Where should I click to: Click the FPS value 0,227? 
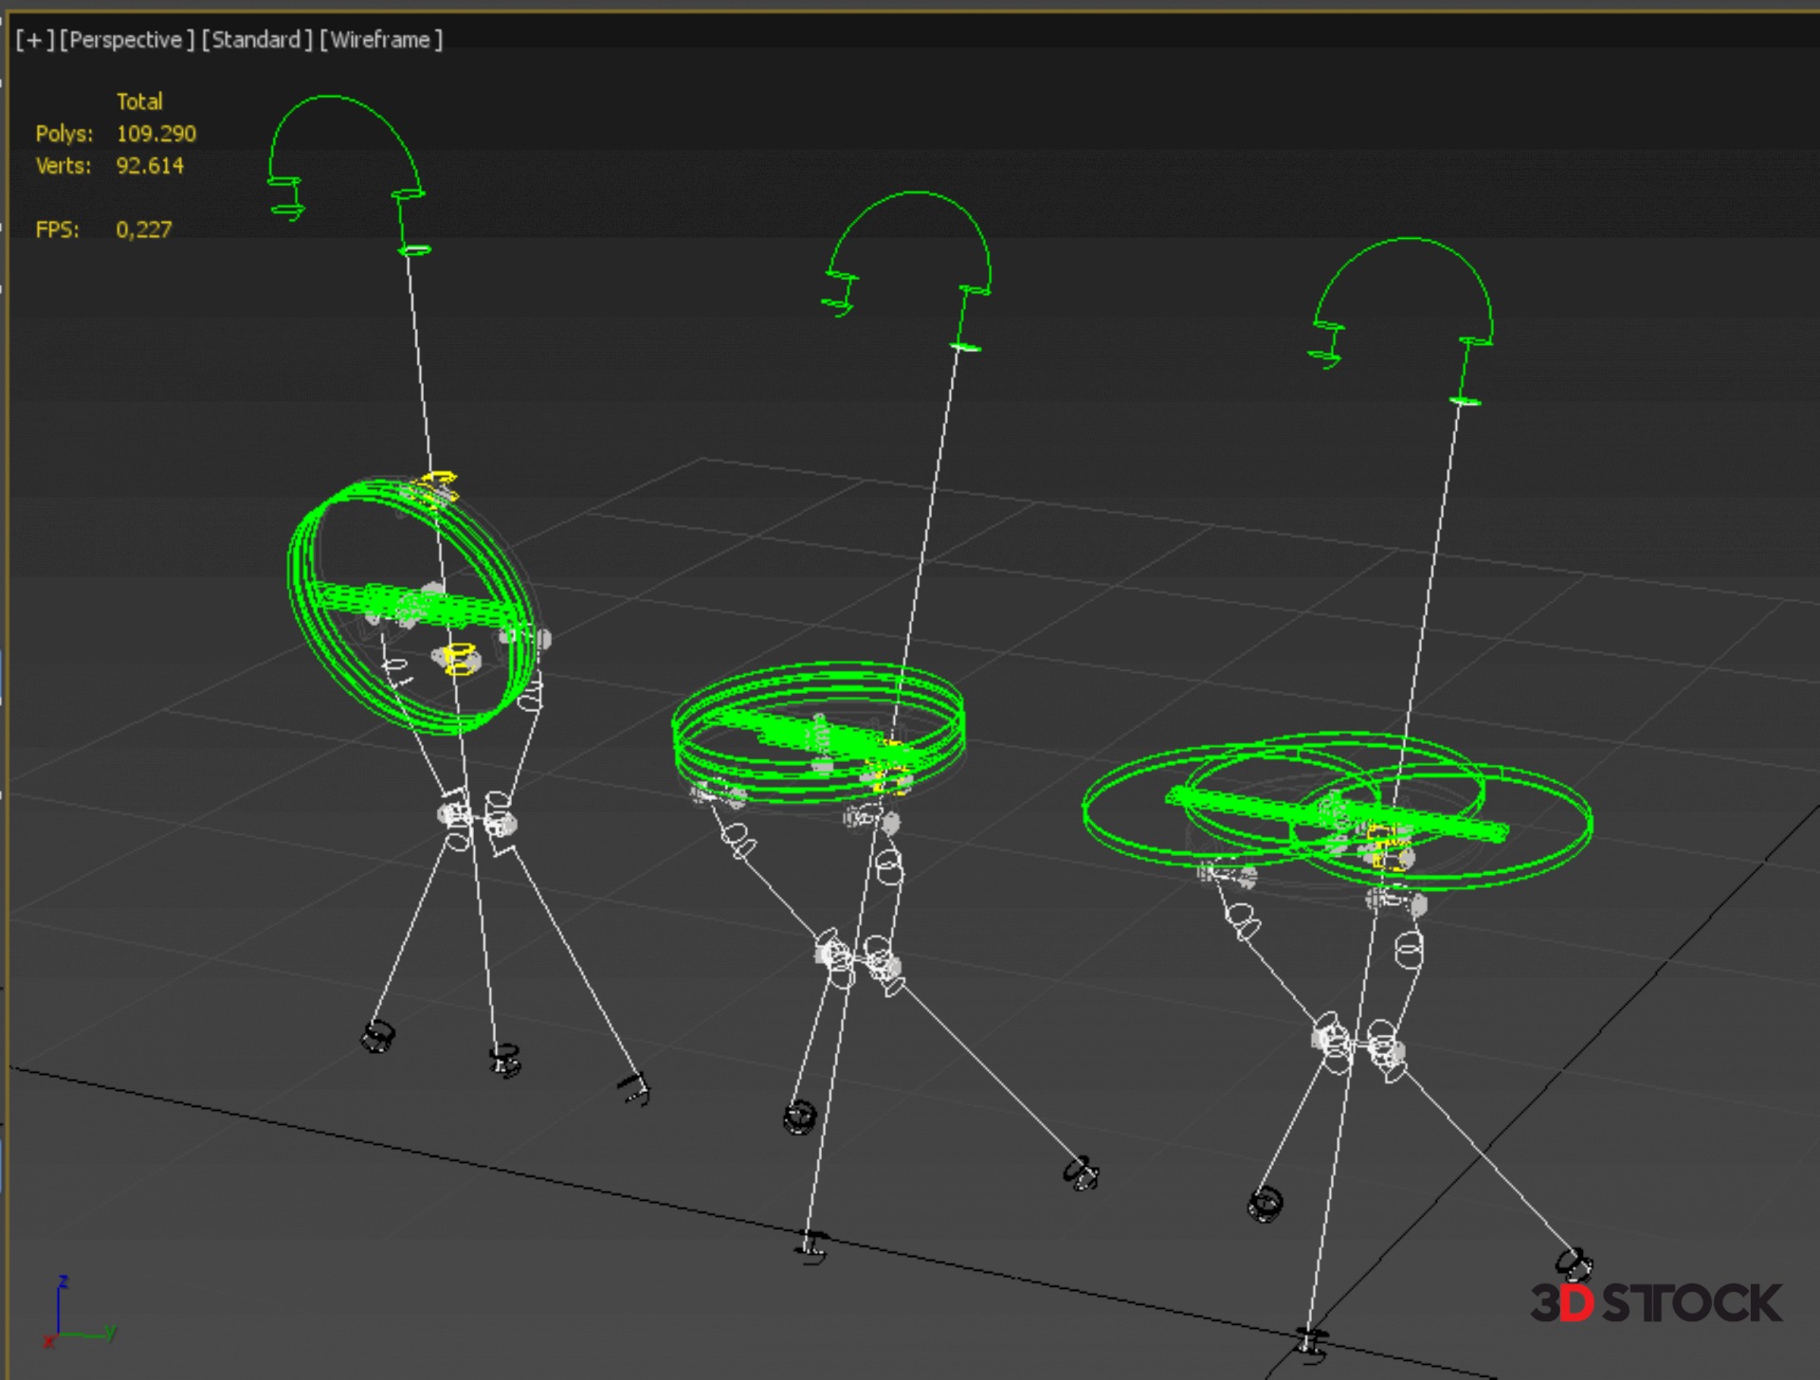click(143, 229)
